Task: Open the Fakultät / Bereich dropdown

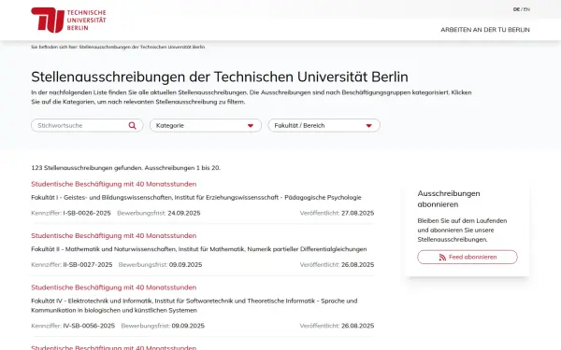Action: click(324, 126)
